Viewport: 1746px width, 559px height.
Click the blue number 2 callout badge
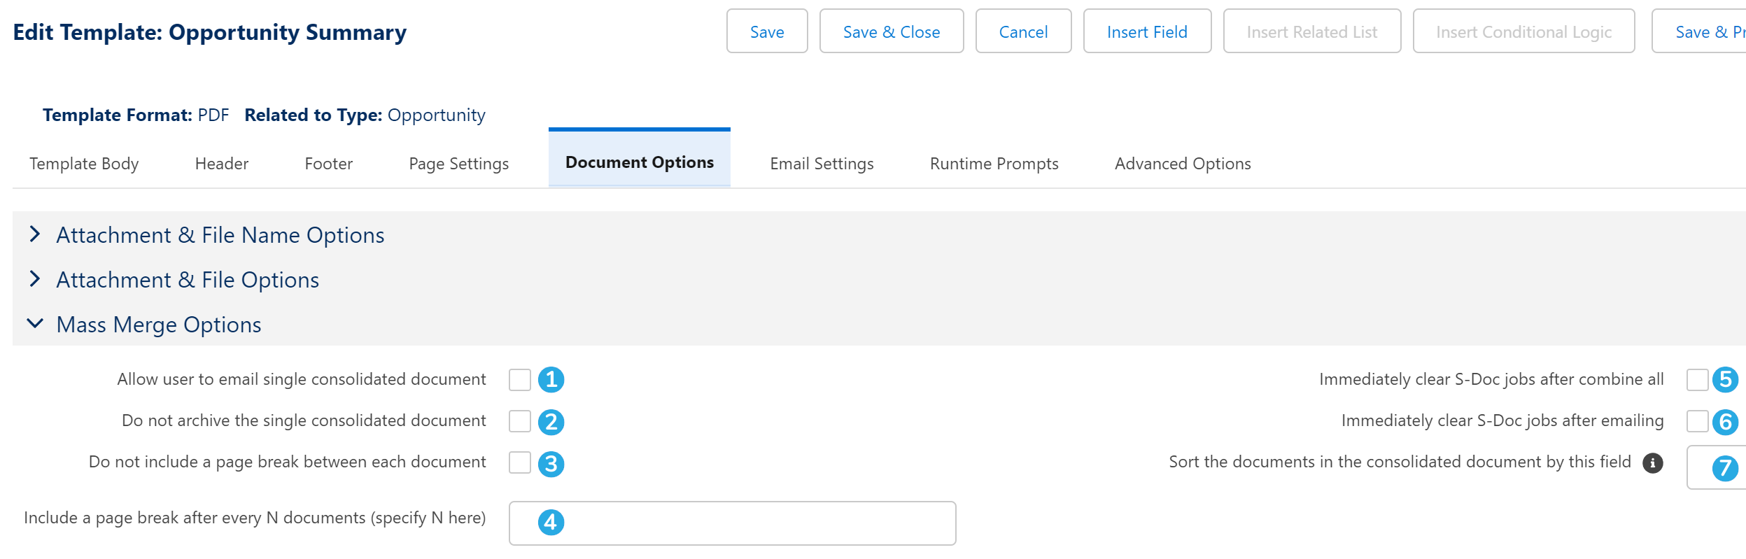(x=551, y=422)
